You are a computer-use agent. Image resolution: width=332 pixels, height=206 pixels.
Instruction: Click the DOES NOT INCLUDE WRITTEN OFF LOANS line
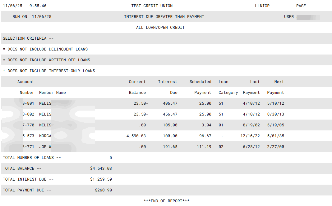coord(47,60)
